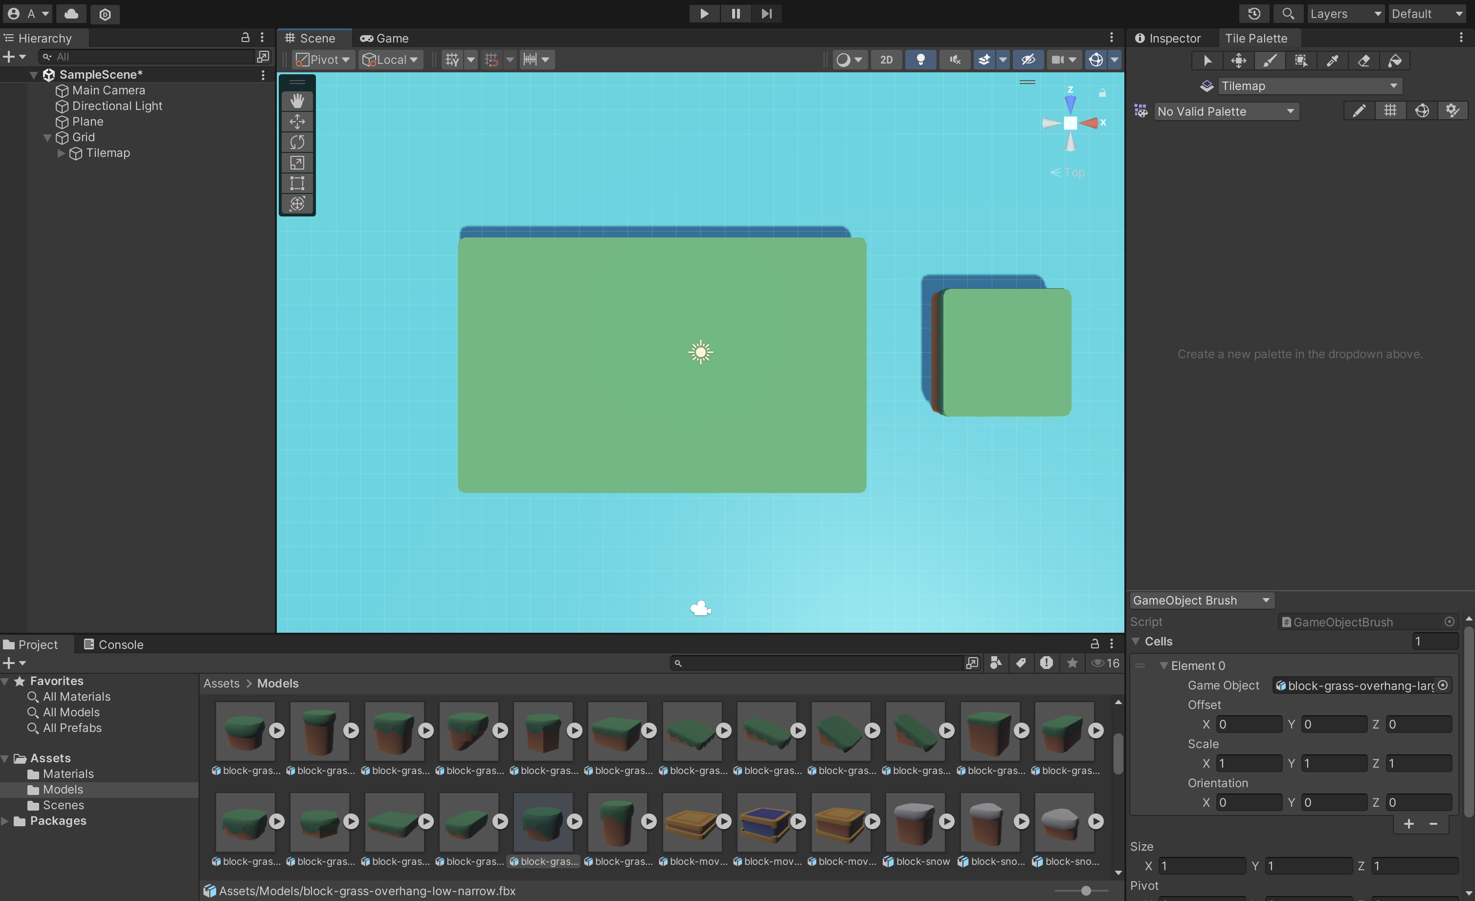1475x901 pixels.
Task: Switch to the Game tab
Action: [x=384, y=38]
